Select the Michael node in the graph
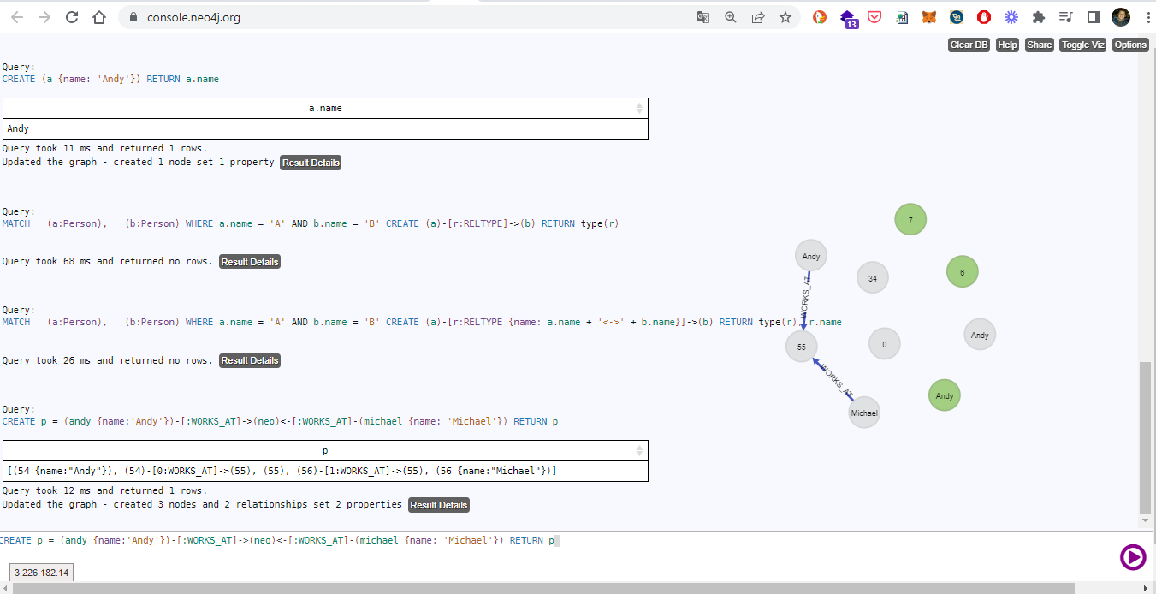Screen dimensions: 1156x594 point(864,413)
